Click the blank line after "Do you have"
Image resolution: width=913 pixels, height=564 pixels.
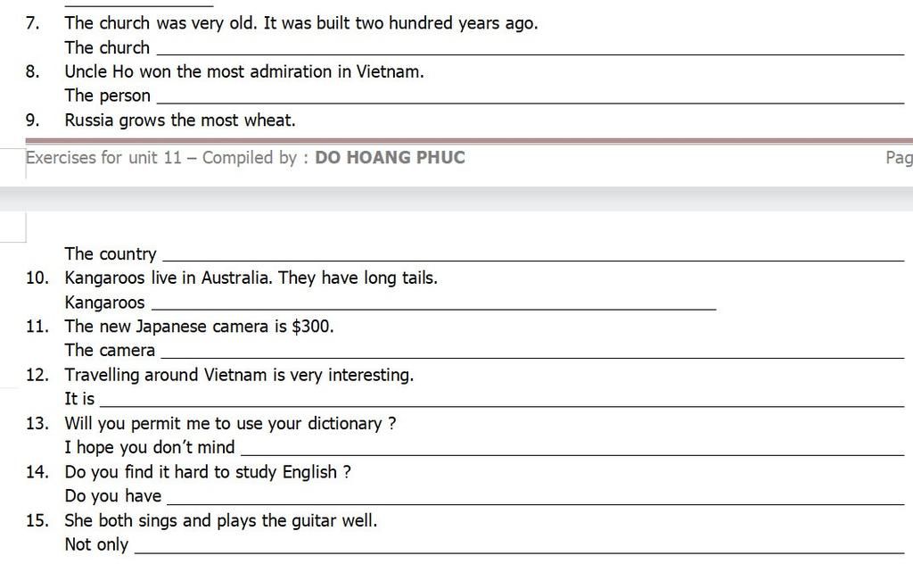(535, 502)
